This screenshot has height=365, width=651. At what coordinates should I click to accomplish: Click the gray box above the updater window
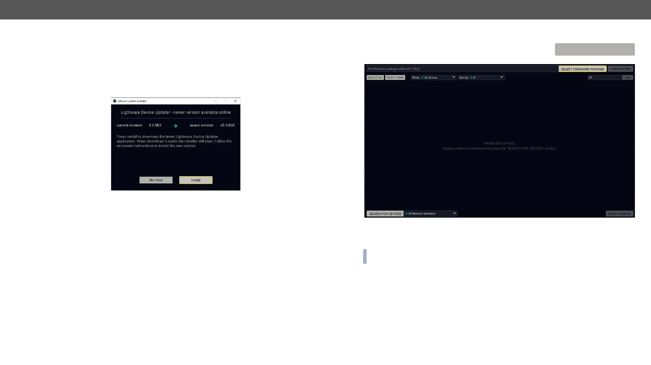click(x=595, y=49)
